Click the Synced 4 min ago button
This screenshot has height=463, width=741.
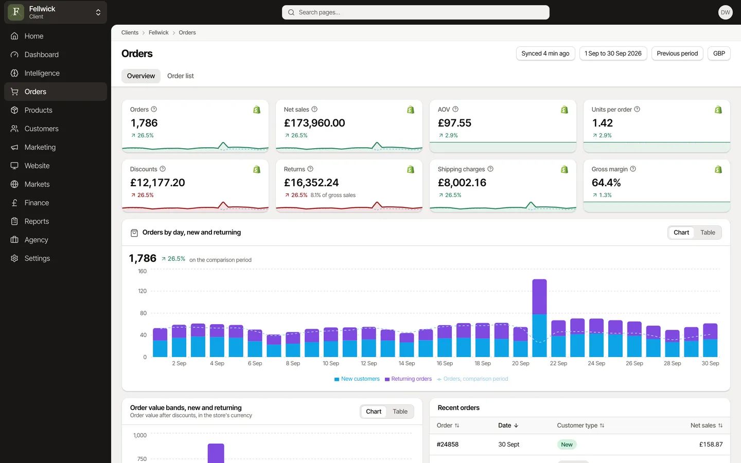point(545,54)
